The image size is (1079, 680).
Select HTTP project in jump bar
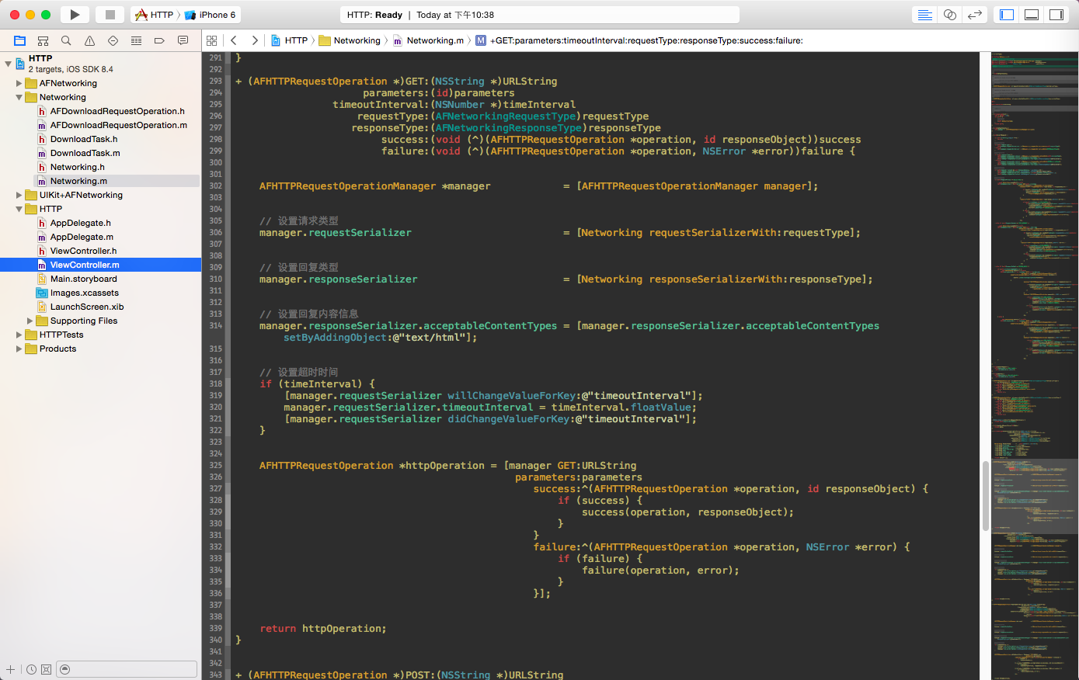pos(289,40)
